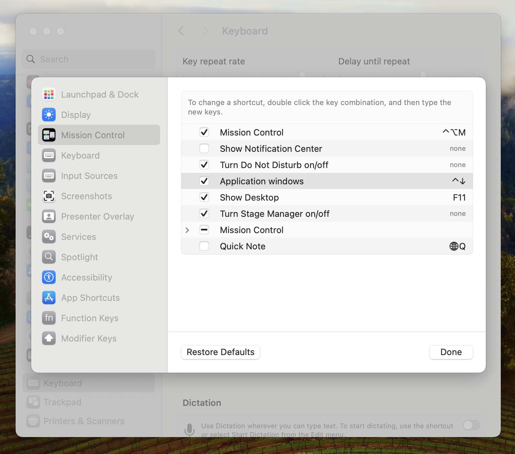
Task: Open Trackpad in the Settings sidebar
Action: coord(89,402)
